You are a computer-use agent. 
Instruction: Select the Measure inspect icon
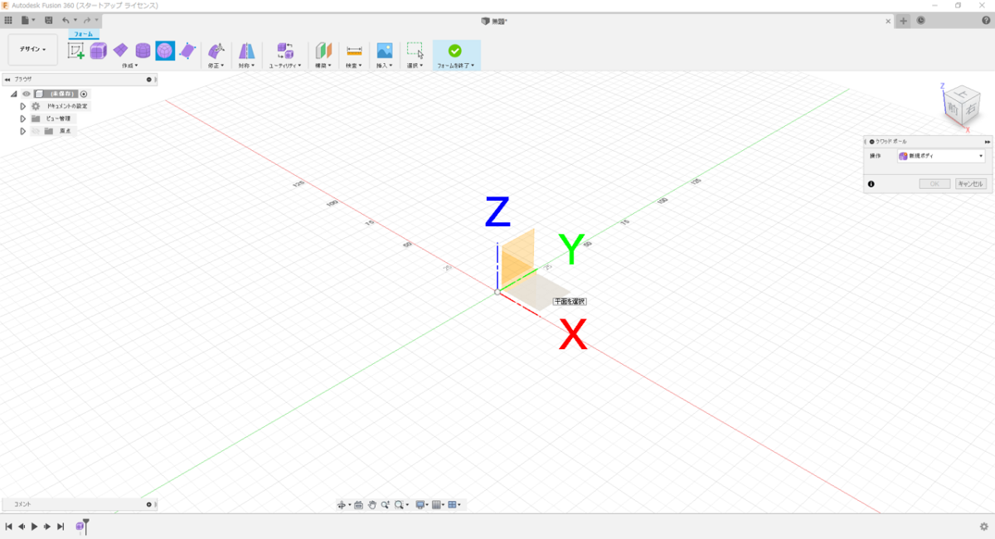pos(354,51)
